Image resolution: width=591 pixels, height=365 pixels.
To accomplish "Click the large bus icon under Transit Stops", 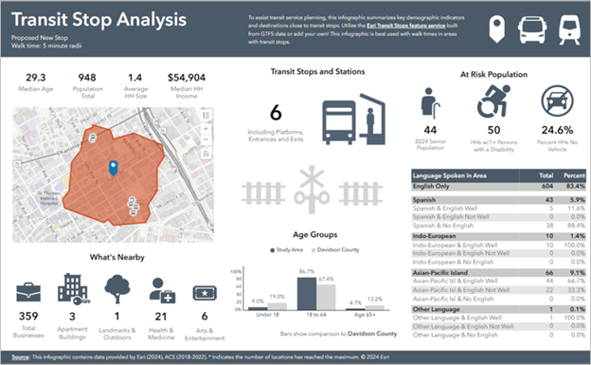I will (338, 122).
